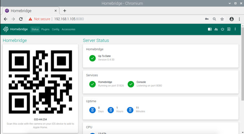This screenshot has width=244, height=134.
Task: Minimize the Chromium window
Action: coord(230,3)
